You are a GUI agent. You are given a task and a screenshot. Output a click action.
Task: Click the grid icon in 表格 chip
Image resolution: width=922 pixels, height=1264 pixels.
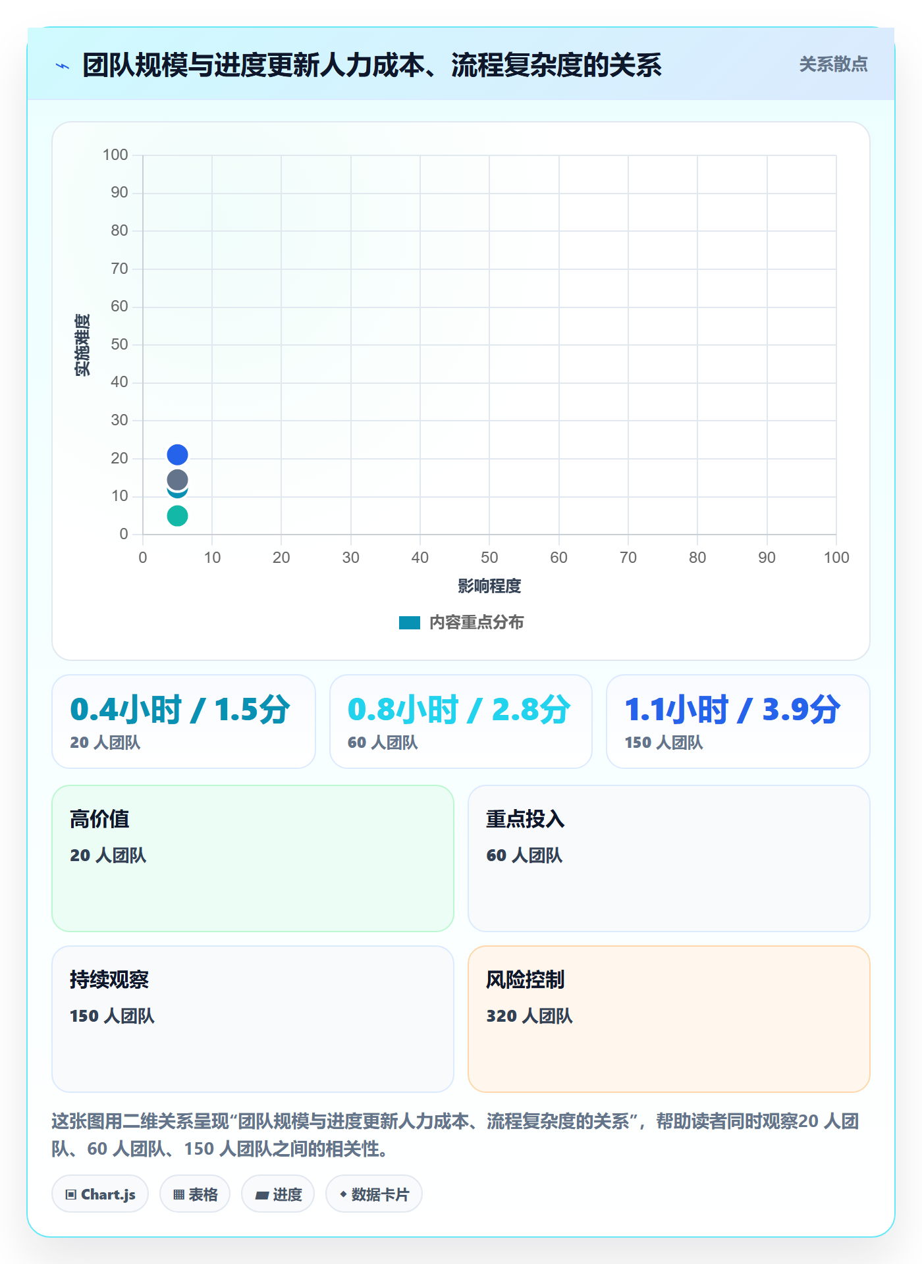tap(179, 1195)
